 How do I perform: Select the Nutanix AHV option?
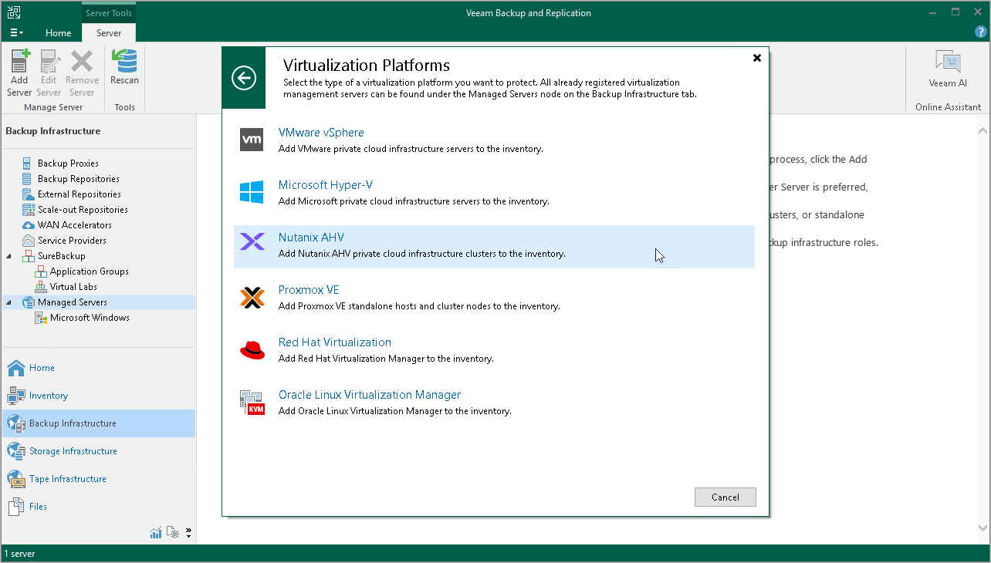click(311, 238)
